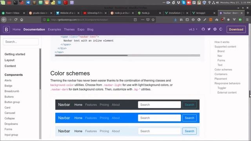251x141 pixels.
Task: Open Themes in Bootstrap top nav
Action: (x=69, y=29)
